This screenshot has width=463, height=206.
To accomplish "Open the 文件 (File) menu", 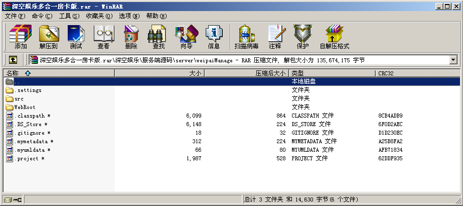I will coord(15,16).
